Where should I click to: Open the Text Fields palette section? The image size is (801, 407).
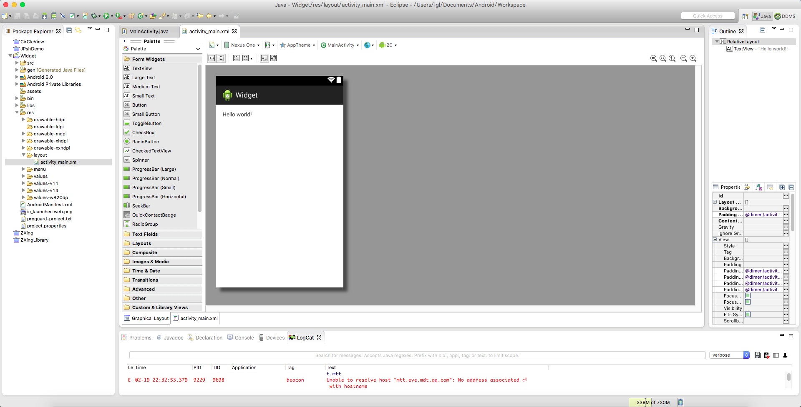click(x=145, y=234)
